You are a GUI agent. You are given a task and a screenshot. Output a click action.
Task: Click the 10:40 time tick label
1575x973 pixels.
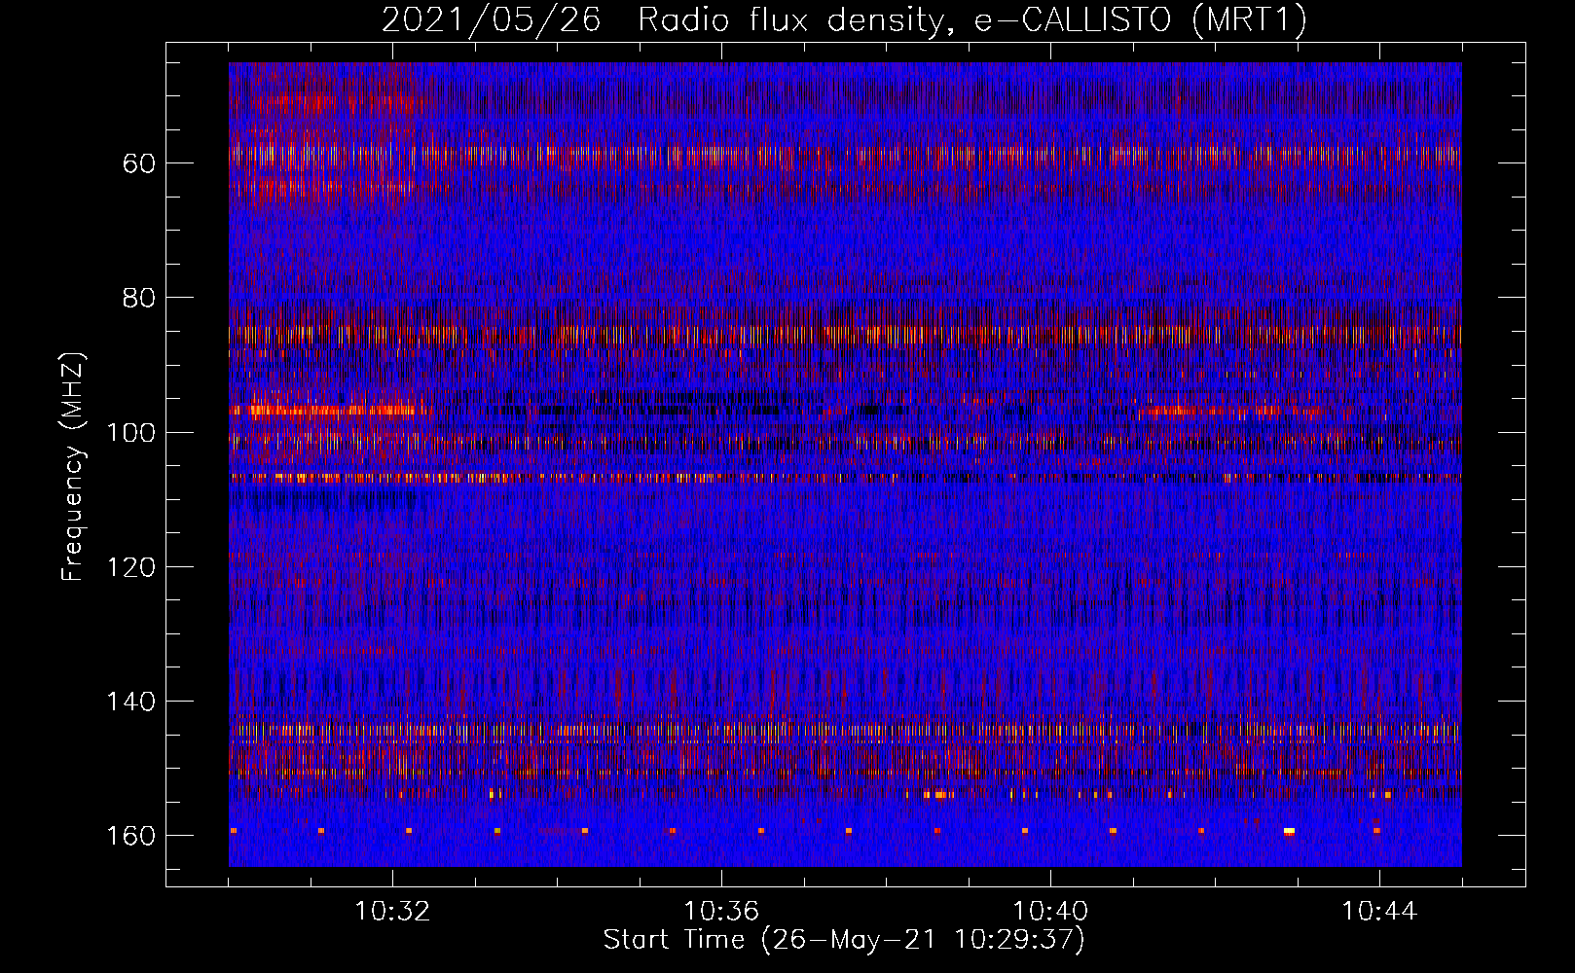click(x=1050, y=912)
